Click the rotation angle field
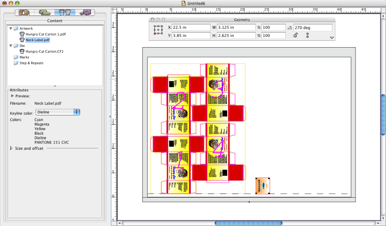Viewport: 386px width, 226px height. tap(313, 27)
